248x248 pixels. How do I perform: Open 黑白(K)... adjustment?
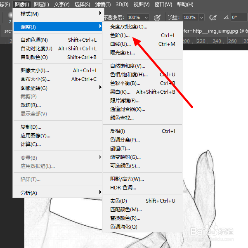pyautogui.click(x=142, y=92)
